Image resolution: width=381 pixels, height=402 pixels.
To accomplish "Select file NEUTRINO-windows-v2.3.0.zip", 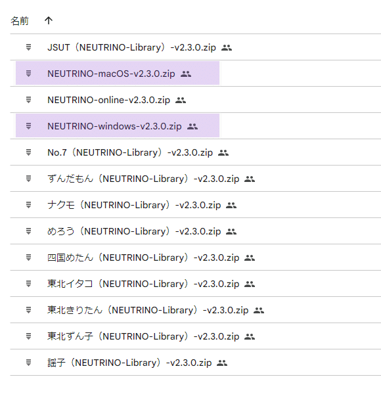I will coord(114,126).
